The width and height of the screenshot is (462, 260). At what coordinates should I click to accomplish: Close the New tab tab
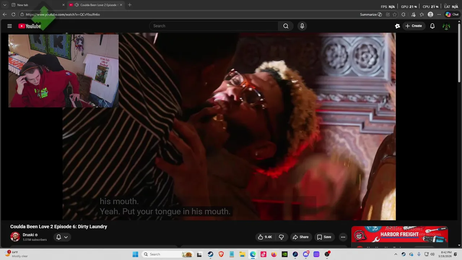(x=64, y=5)
